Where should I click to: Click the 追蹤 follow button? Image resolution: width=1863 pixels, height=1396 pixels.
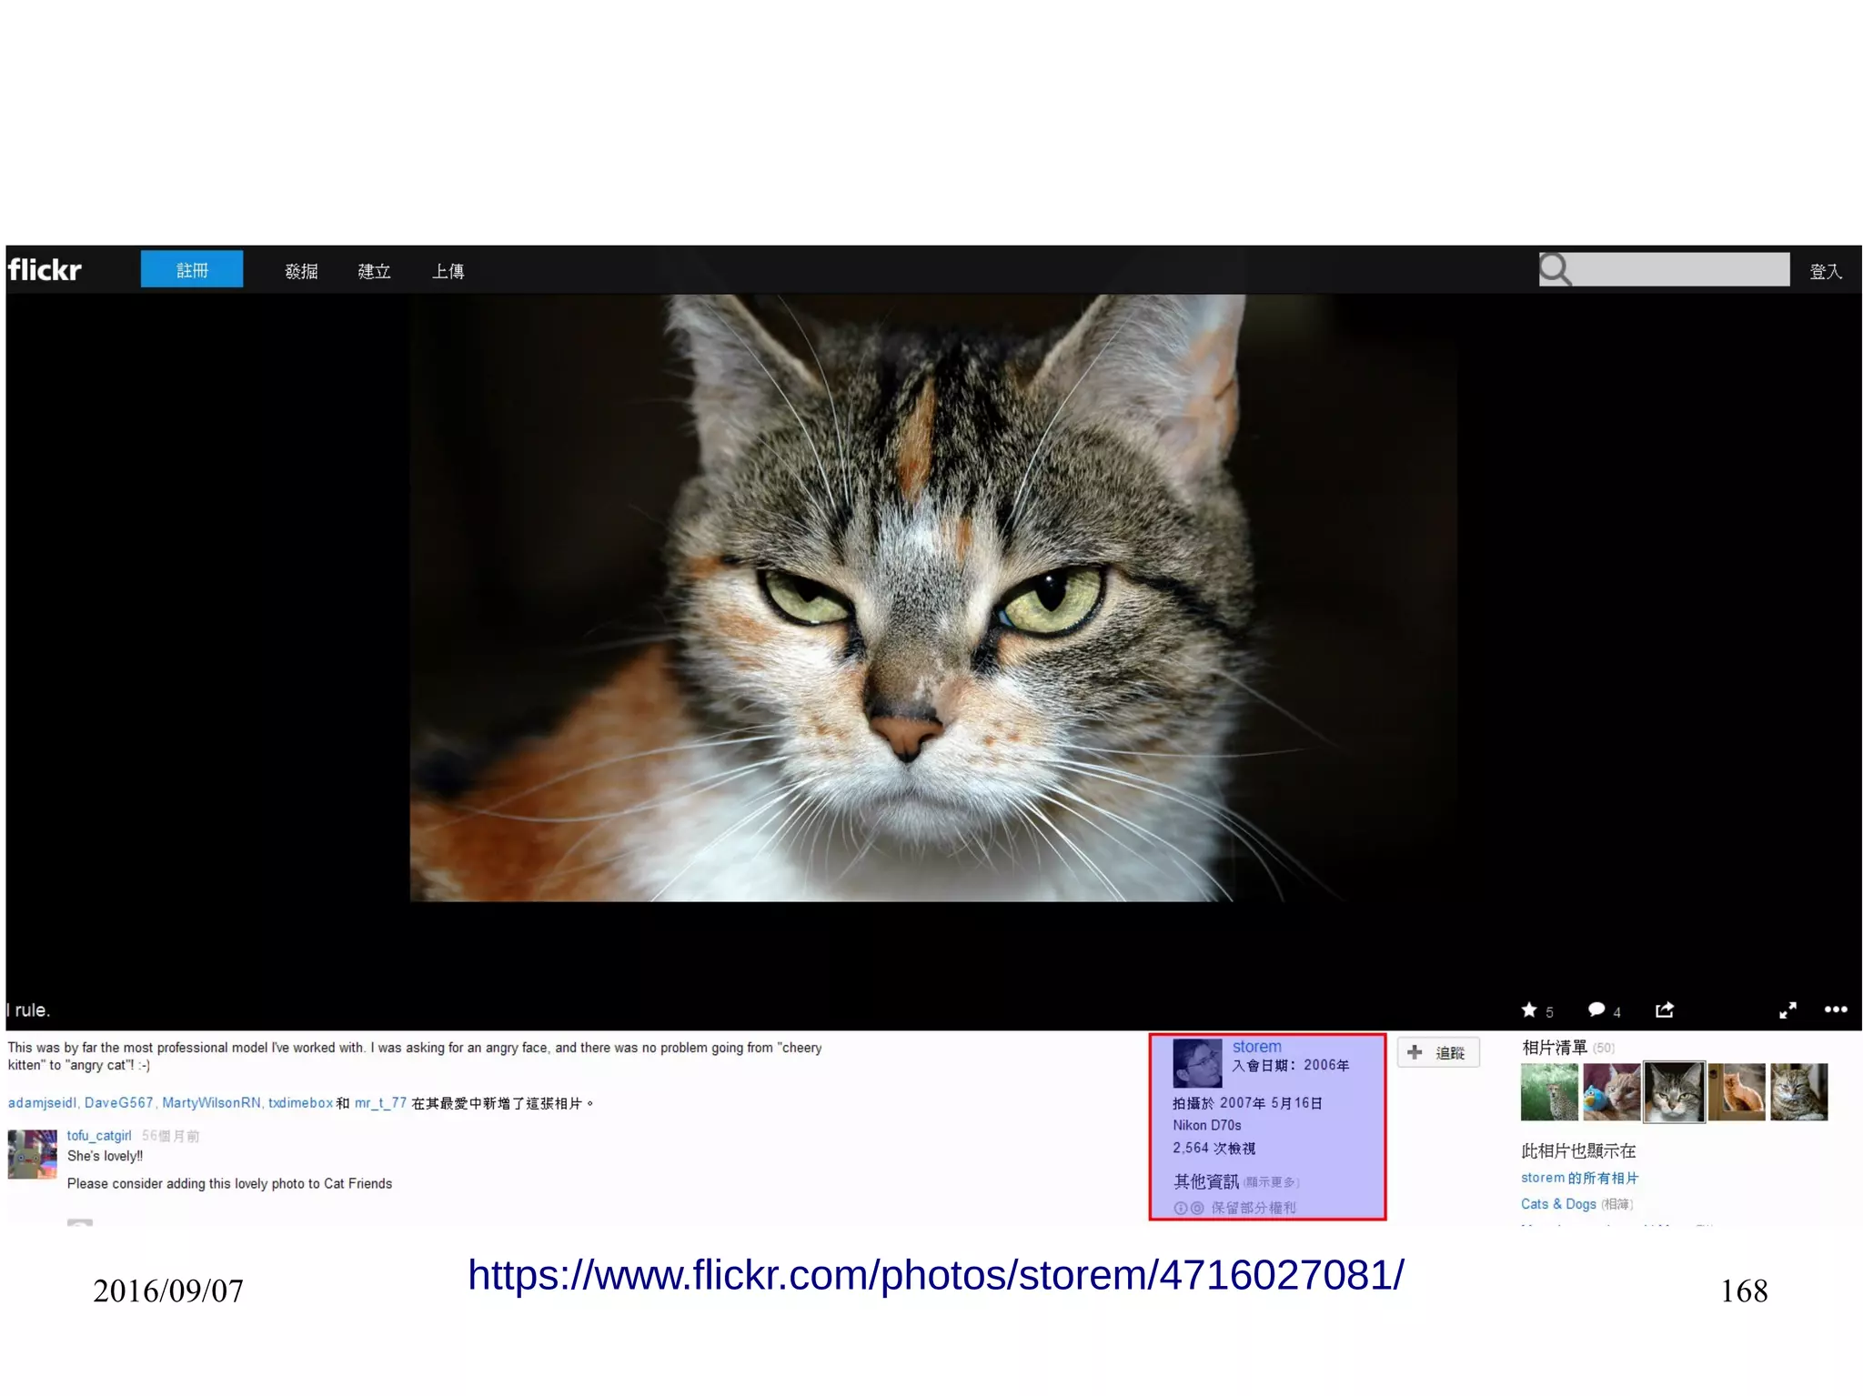tap(1438, 1053)
